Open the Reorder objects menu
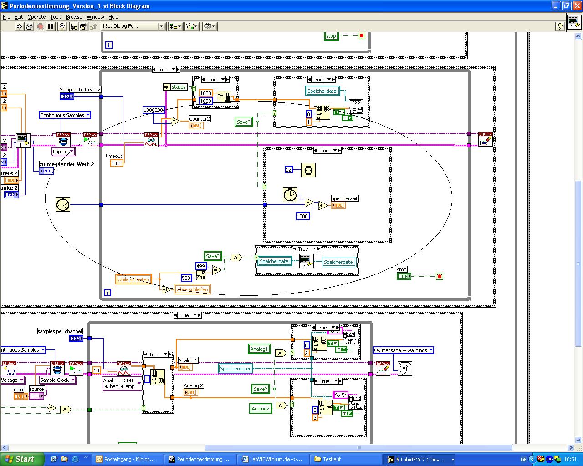The height and width of the screenshot is (466, 583). (209, 26)
